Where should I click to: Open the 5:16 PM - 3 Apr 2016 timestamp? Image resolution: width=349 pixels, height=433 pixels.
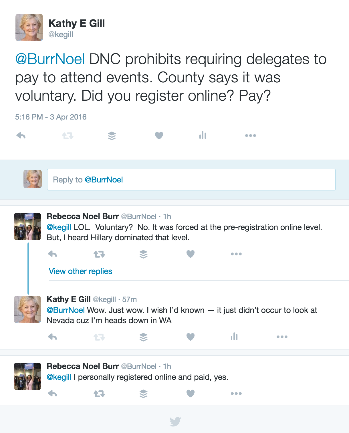click(x=51, y=117)
